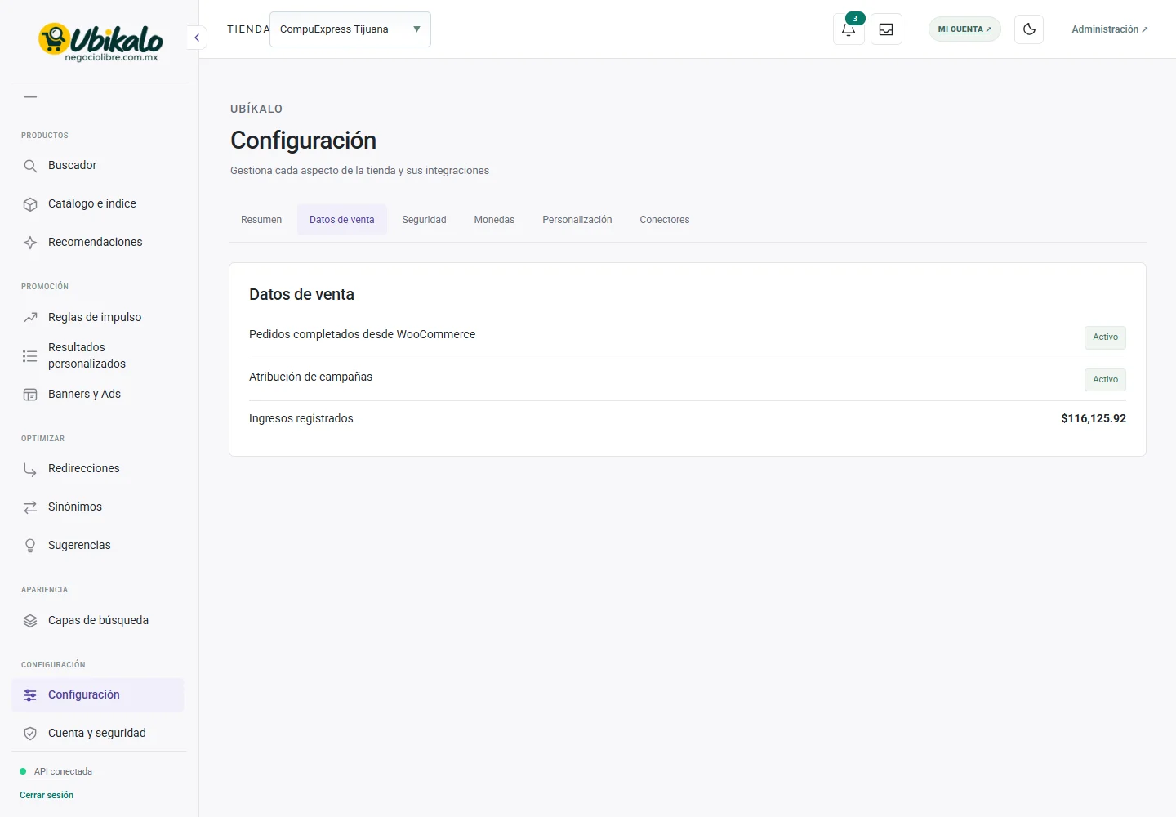This screenshot has height=817, width=1176.
Task: Switch to the Resumen tab
Action: [261, 220]
